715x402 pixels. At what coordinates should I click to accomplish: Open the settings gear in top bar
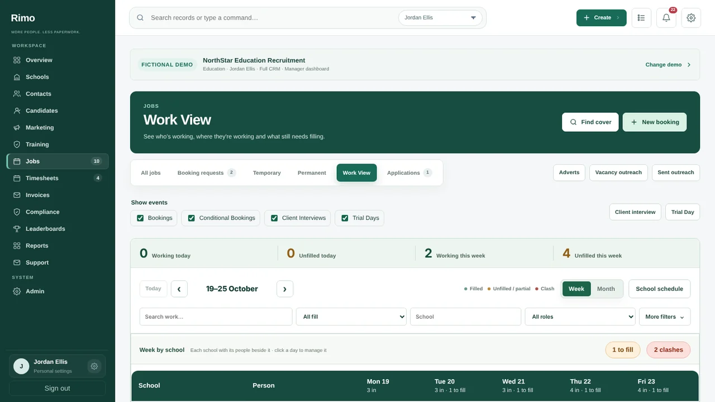click(691, 18)
